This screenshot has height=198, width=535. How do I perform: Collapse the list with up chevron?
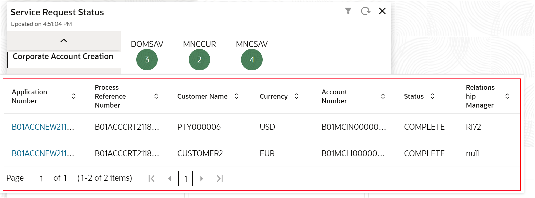64,41
